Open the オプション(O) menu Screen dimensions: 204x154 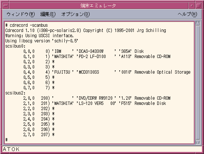point(75,14)
